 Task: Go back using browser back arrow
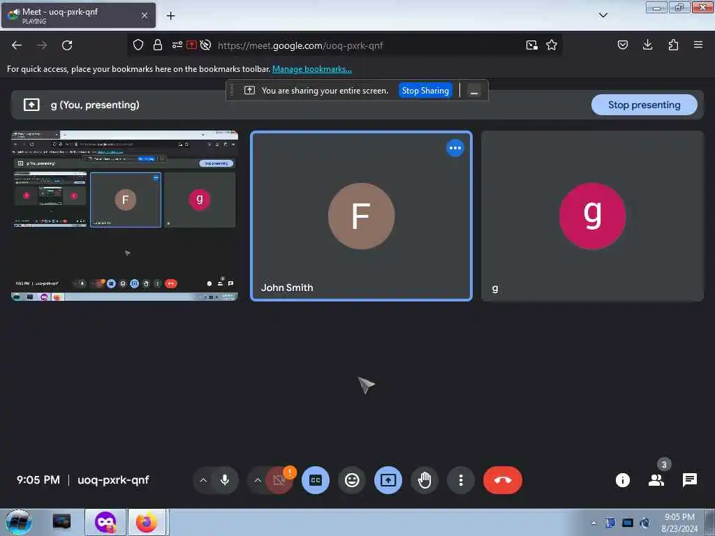click(17, 45)
